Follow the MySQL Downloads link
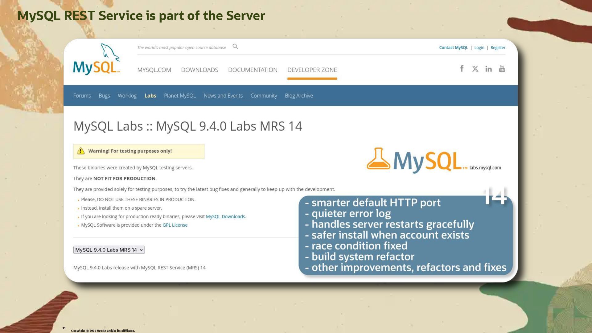This screenshot has height=333, width=592. point(225,216)
